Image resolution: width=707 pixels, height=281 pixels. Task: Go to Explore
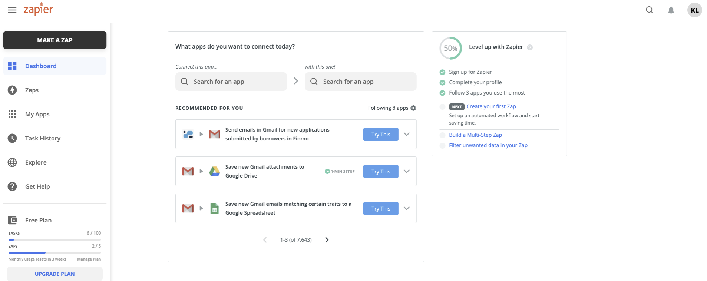pos(54,162)
